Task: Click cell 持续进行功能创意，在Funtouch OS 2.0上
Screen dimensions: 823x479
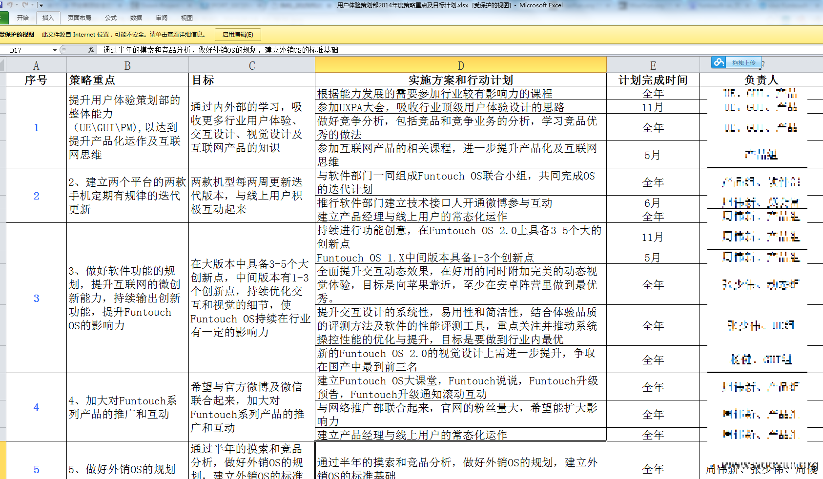Action: (461, 237)
